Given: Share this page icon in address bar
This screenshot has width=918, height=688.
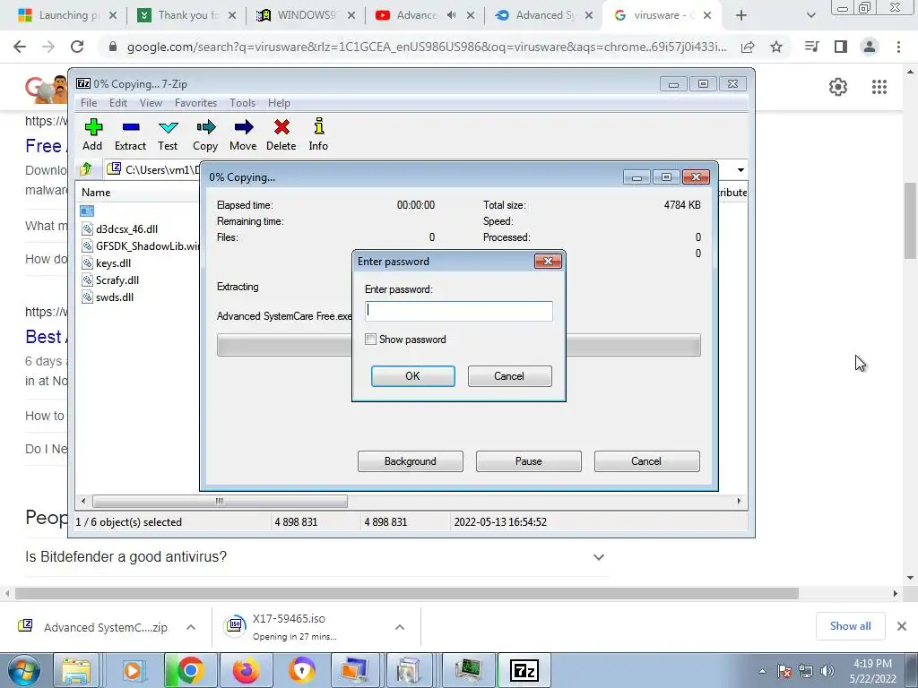Looking at the screenshot, I should pos(748,47).
